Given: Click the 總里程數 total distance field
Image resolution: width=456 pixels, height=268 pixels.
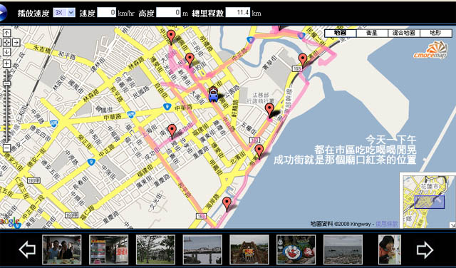Looking at the screenshot, I should [238, 13].
